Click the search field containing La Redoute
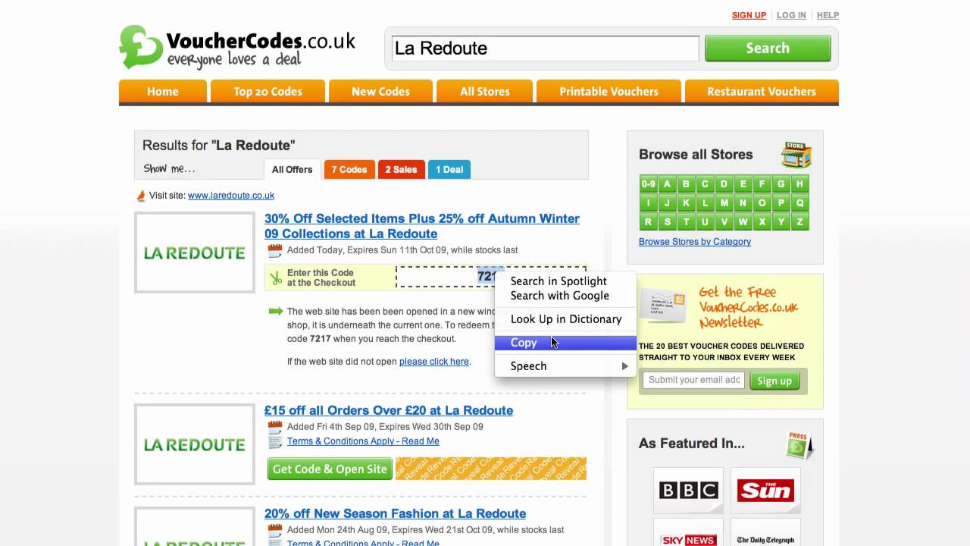 (545, 48)
